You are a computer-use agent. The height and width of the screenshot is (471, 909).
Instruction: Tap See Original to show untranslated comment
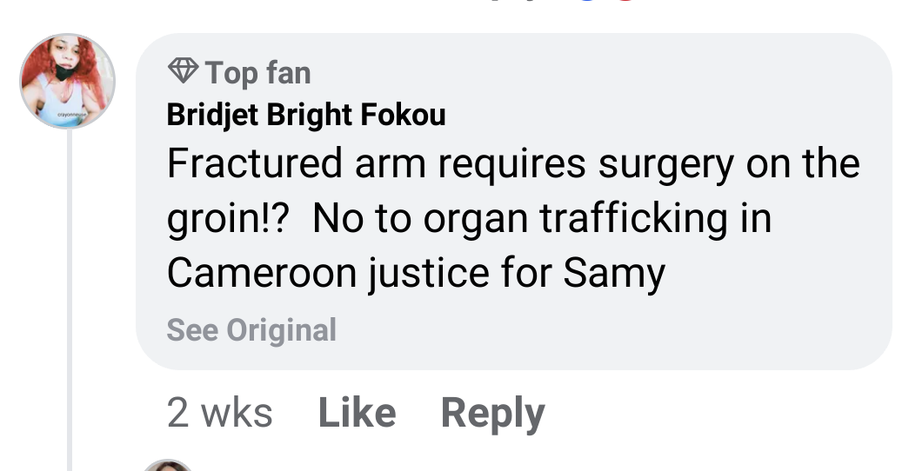coord(251,330)
